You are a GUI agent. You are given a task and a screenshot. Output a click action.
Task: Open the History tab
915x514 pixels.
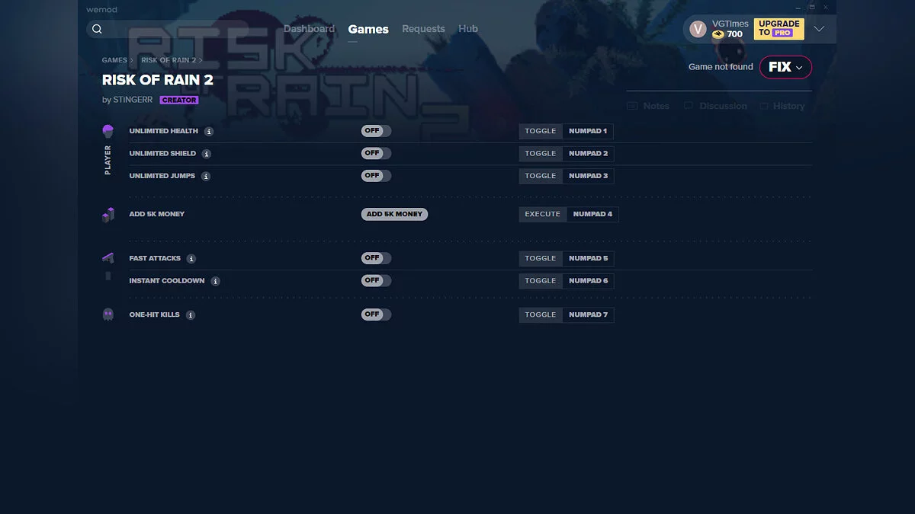click(x=782, y=106)
